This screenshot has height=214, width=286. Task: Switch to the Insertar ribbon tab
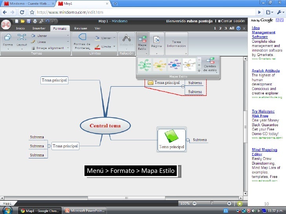point(39,28)
